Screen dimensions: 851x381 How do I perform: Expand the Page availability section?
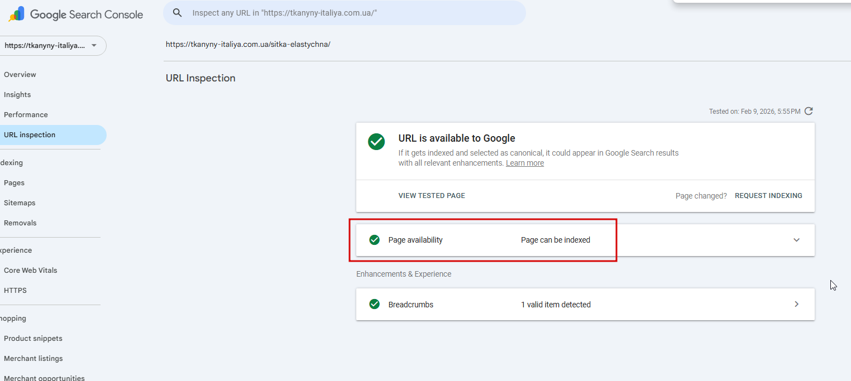pyautogui.click(x=796, y=240)
